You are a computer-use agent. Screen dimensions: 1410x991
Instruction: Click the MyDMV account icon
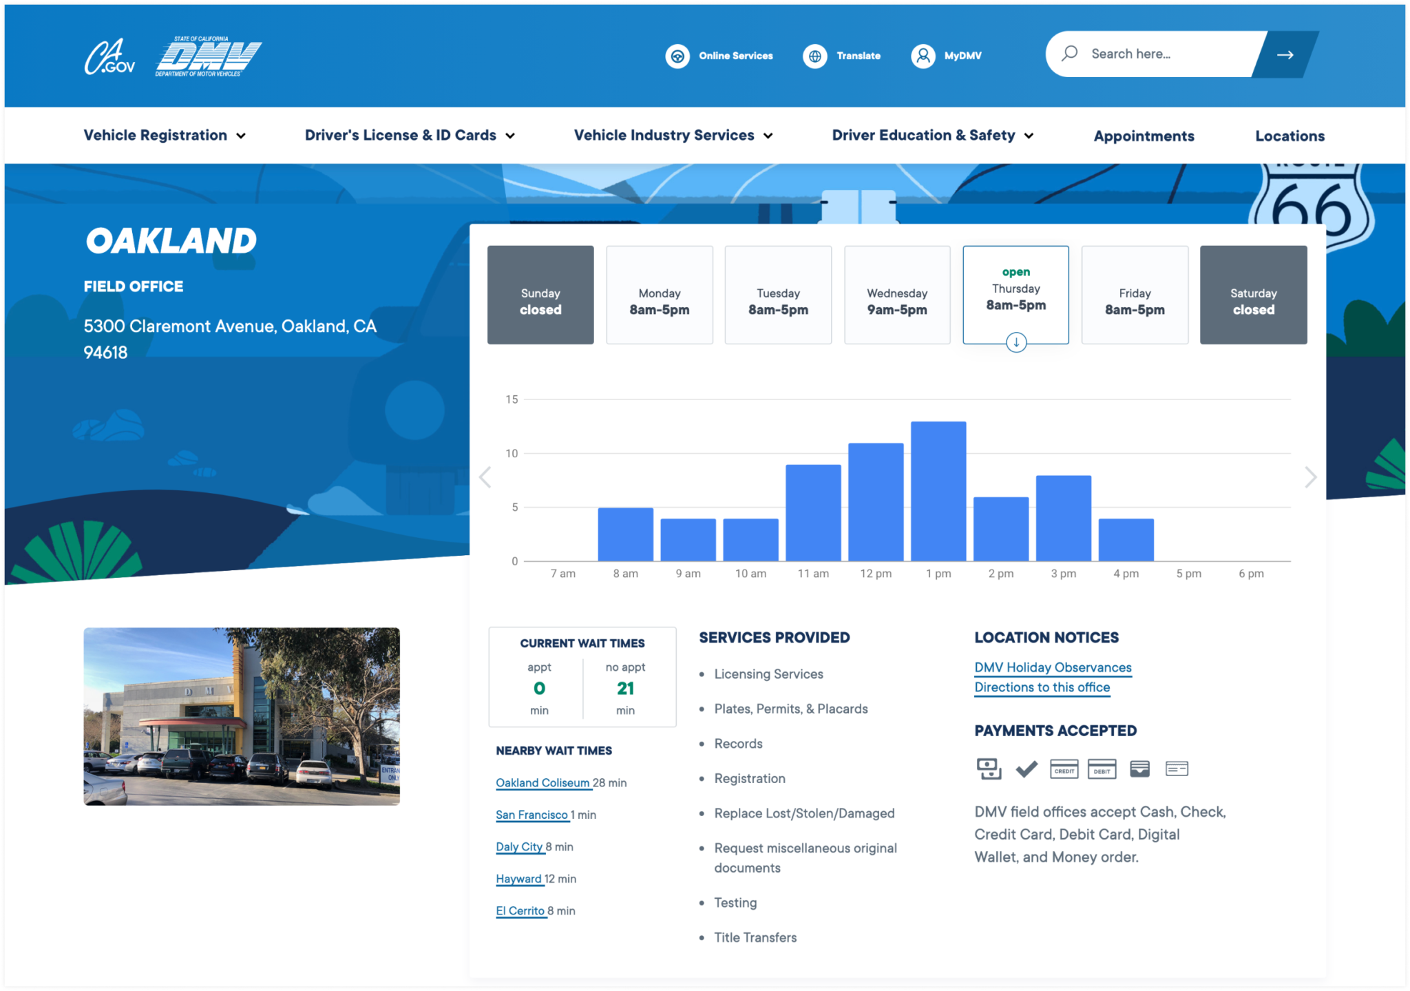click(x=923, y=56)
